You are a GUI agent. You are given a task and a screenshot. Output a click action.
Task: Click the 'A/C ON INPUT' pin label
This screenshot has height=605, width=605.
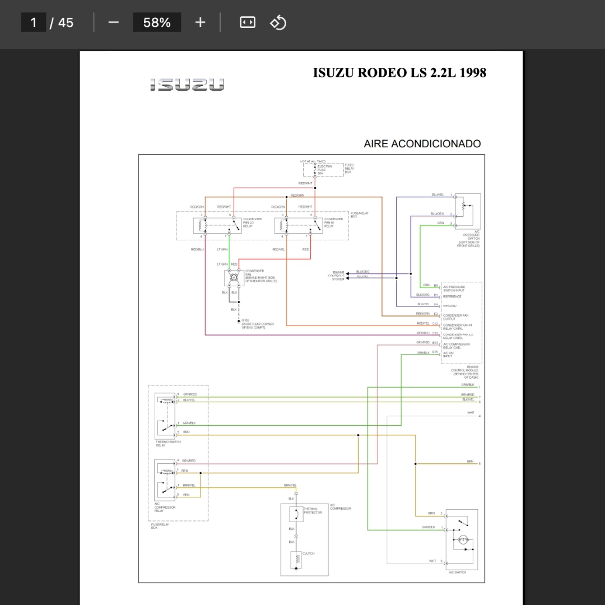(448, 355)
